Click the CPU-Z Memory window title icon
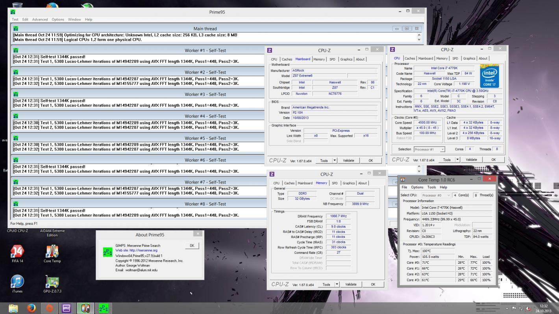 click(271, 174)
